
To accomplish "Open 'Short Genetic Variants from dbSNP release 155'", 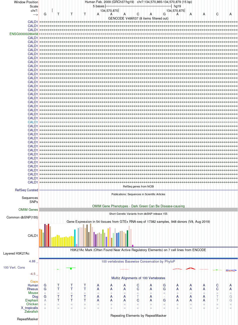I will (x=138, y=214).
